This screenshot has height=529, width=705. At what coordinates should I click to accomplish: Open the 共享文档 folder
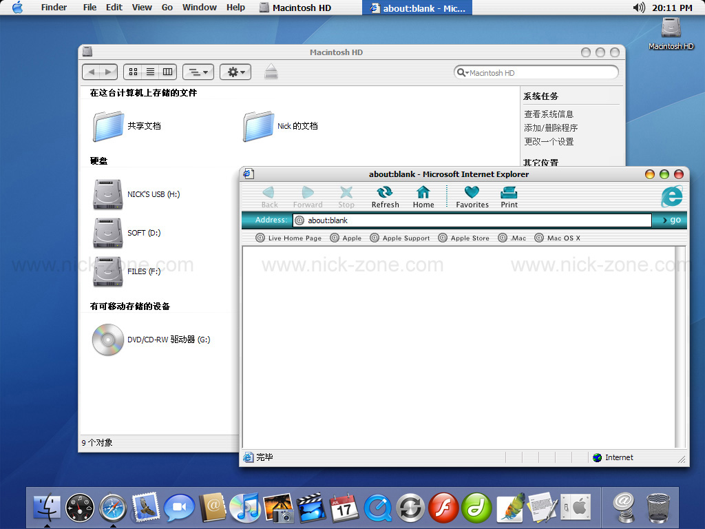pos(127,127)
